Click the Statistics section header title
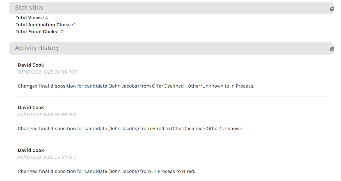341x181 pixels. tap(29, 8)
